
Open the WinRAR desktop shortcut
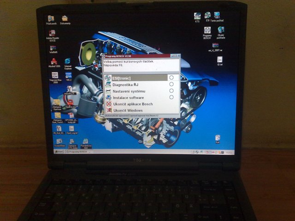tap(53, 48)
